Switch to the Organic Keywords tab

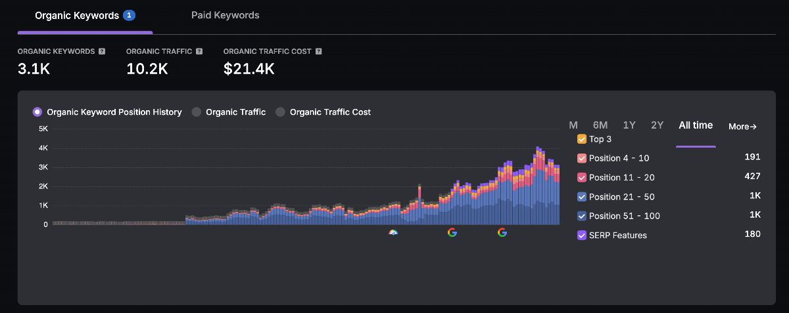(85, 16)
